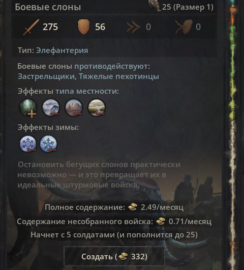This screenshot has height=270, width=244.
Task: Click the first winter snowflake icon
Action: click(x=28, y=144)
